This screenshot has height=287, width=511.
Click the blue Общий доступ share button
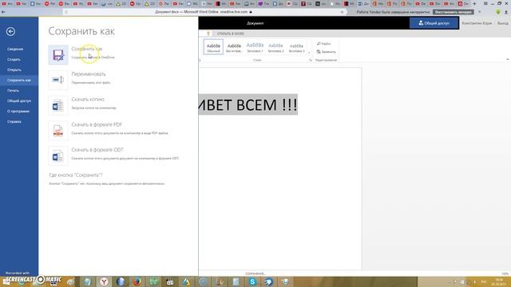point(434,23)
